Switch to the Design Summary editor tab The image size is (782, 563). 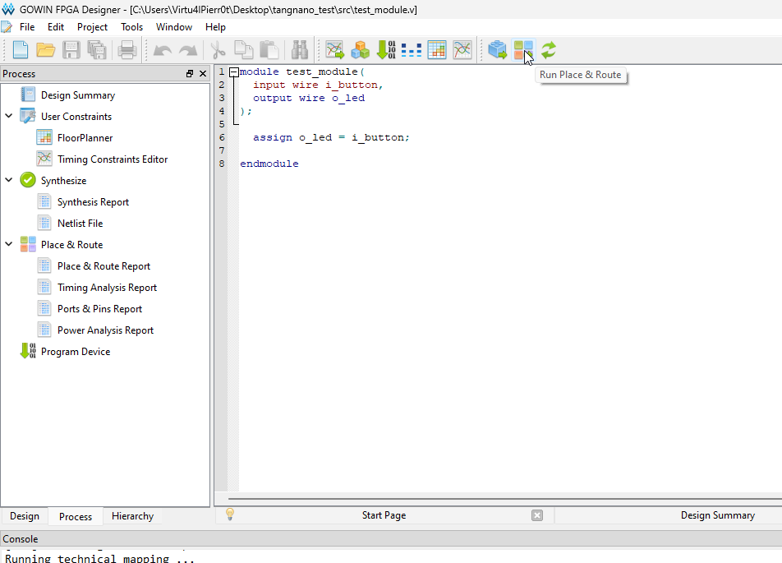[717, 515]
